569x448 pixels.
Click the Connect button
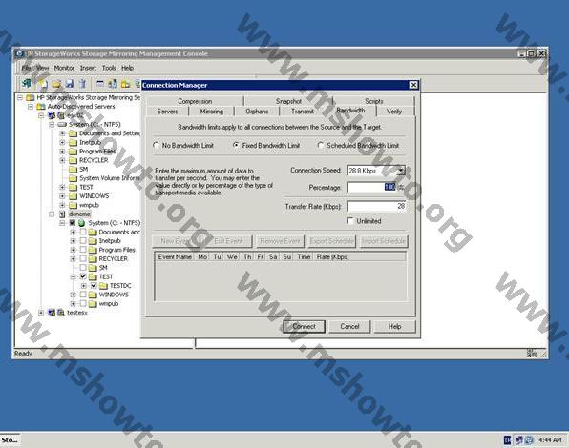[304, 326]
